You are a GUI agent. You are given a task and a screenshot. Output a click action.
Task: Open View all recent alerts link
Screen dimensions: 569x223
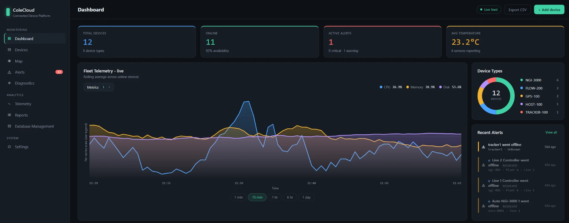pos(551,132)
